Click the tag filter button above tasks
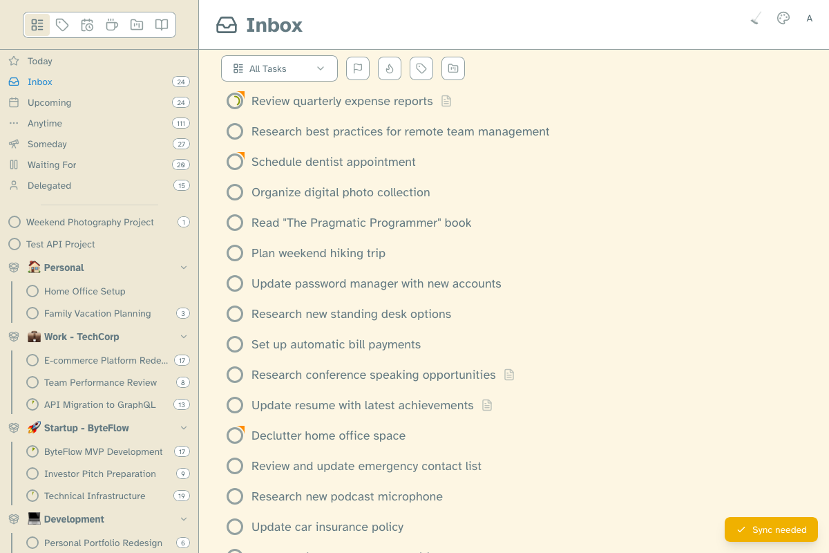829x553 pixels. (x=421, y=68)
